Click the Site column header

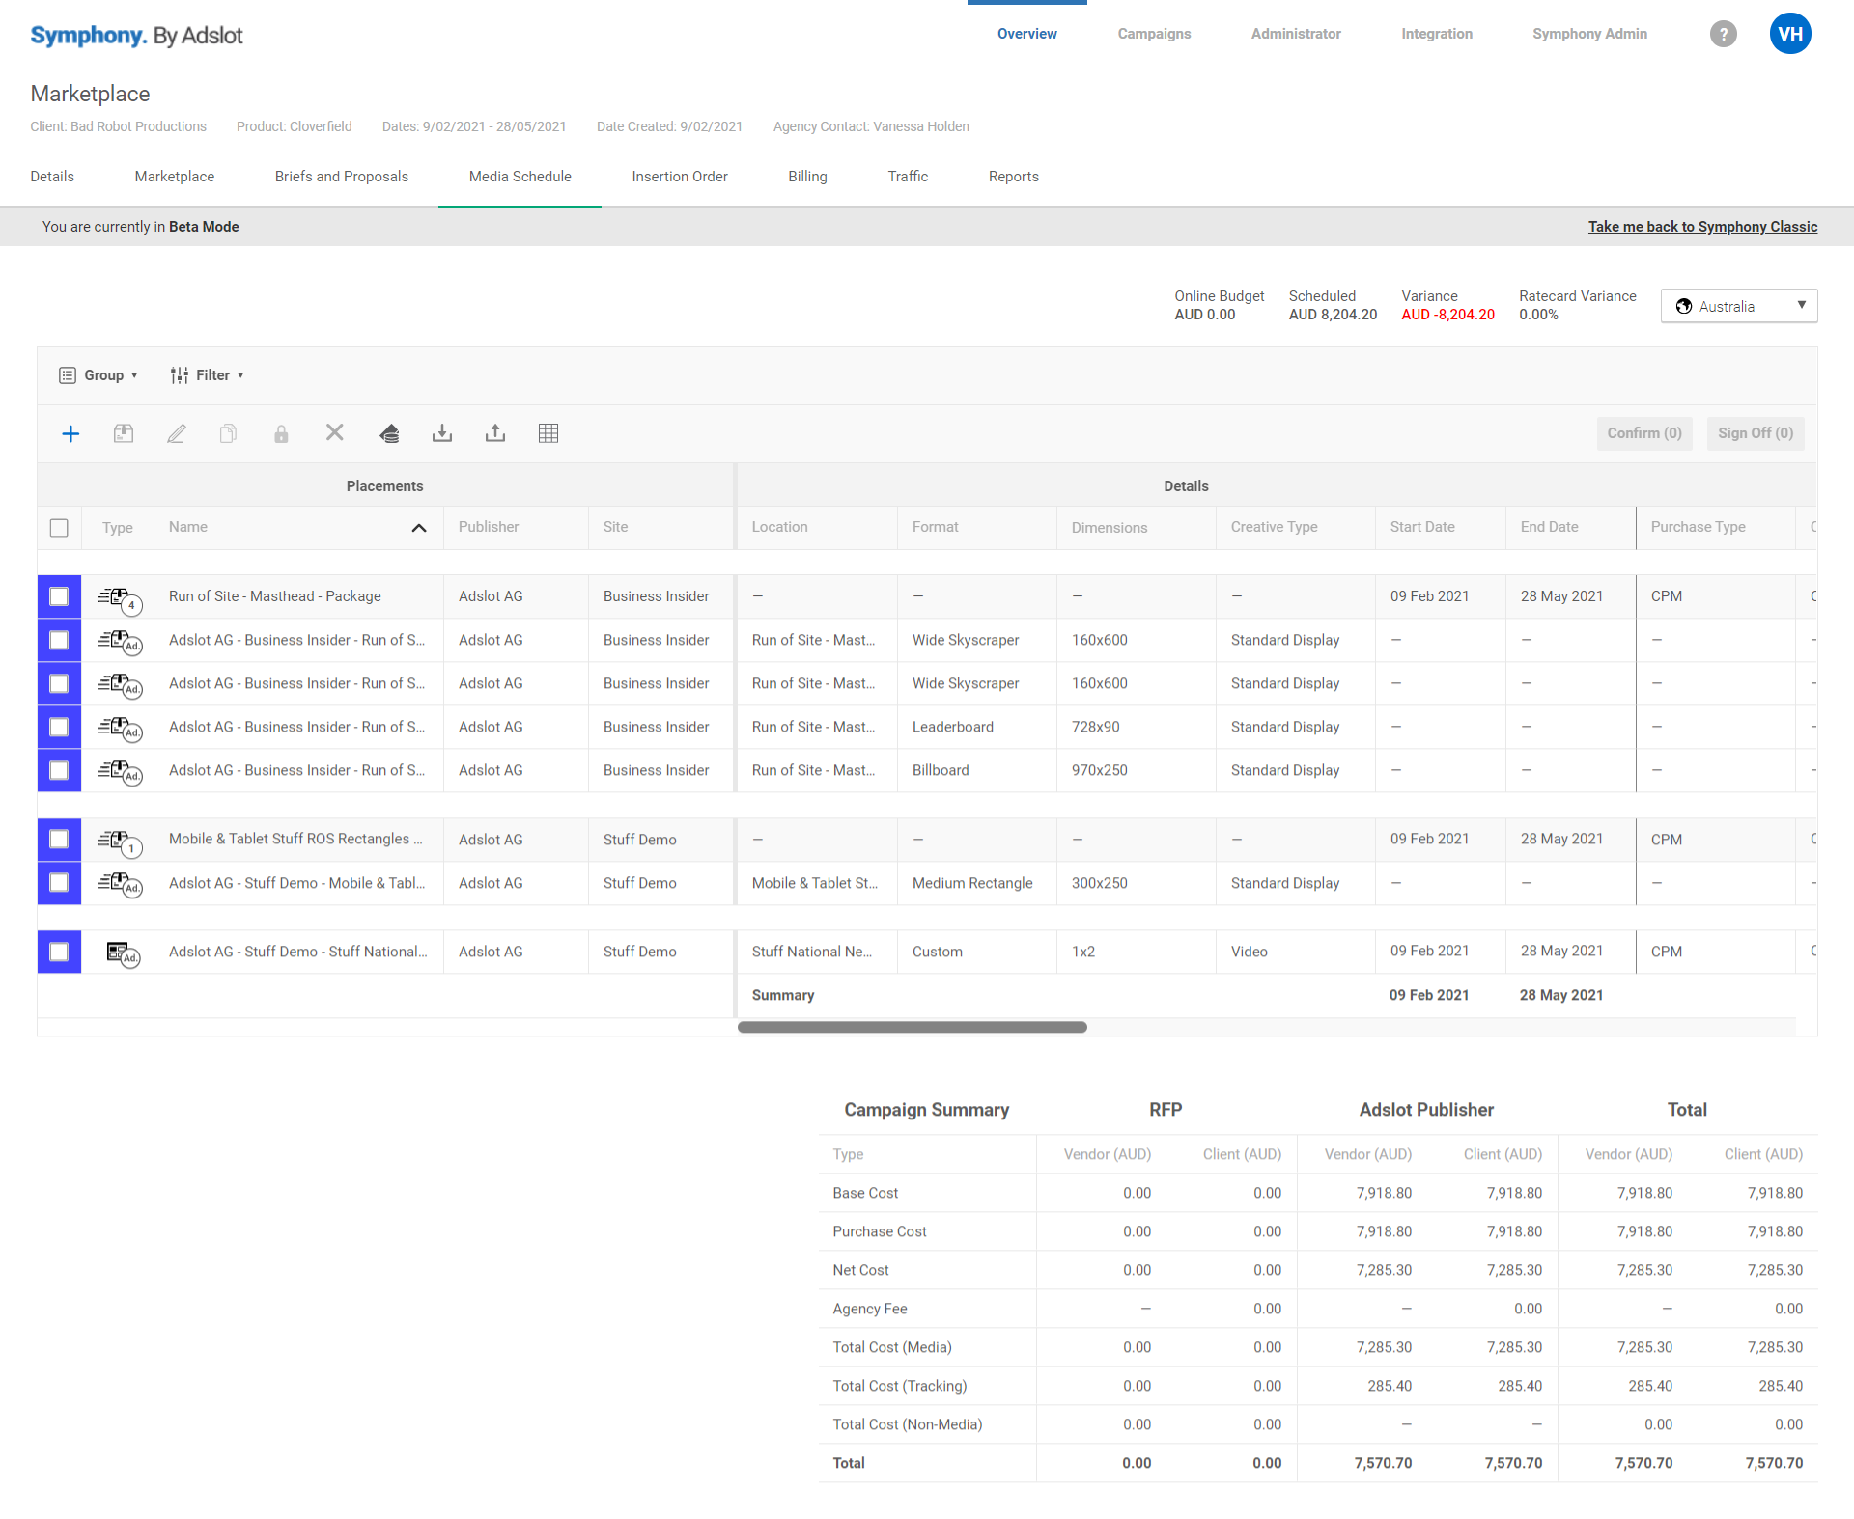pyautogui.click(x=615, y=527)
